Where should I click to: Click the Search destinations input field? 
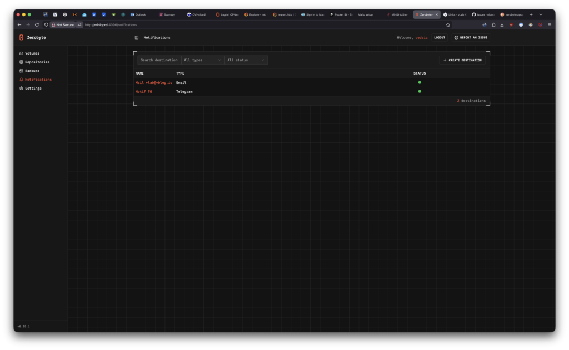pos(159,60)
